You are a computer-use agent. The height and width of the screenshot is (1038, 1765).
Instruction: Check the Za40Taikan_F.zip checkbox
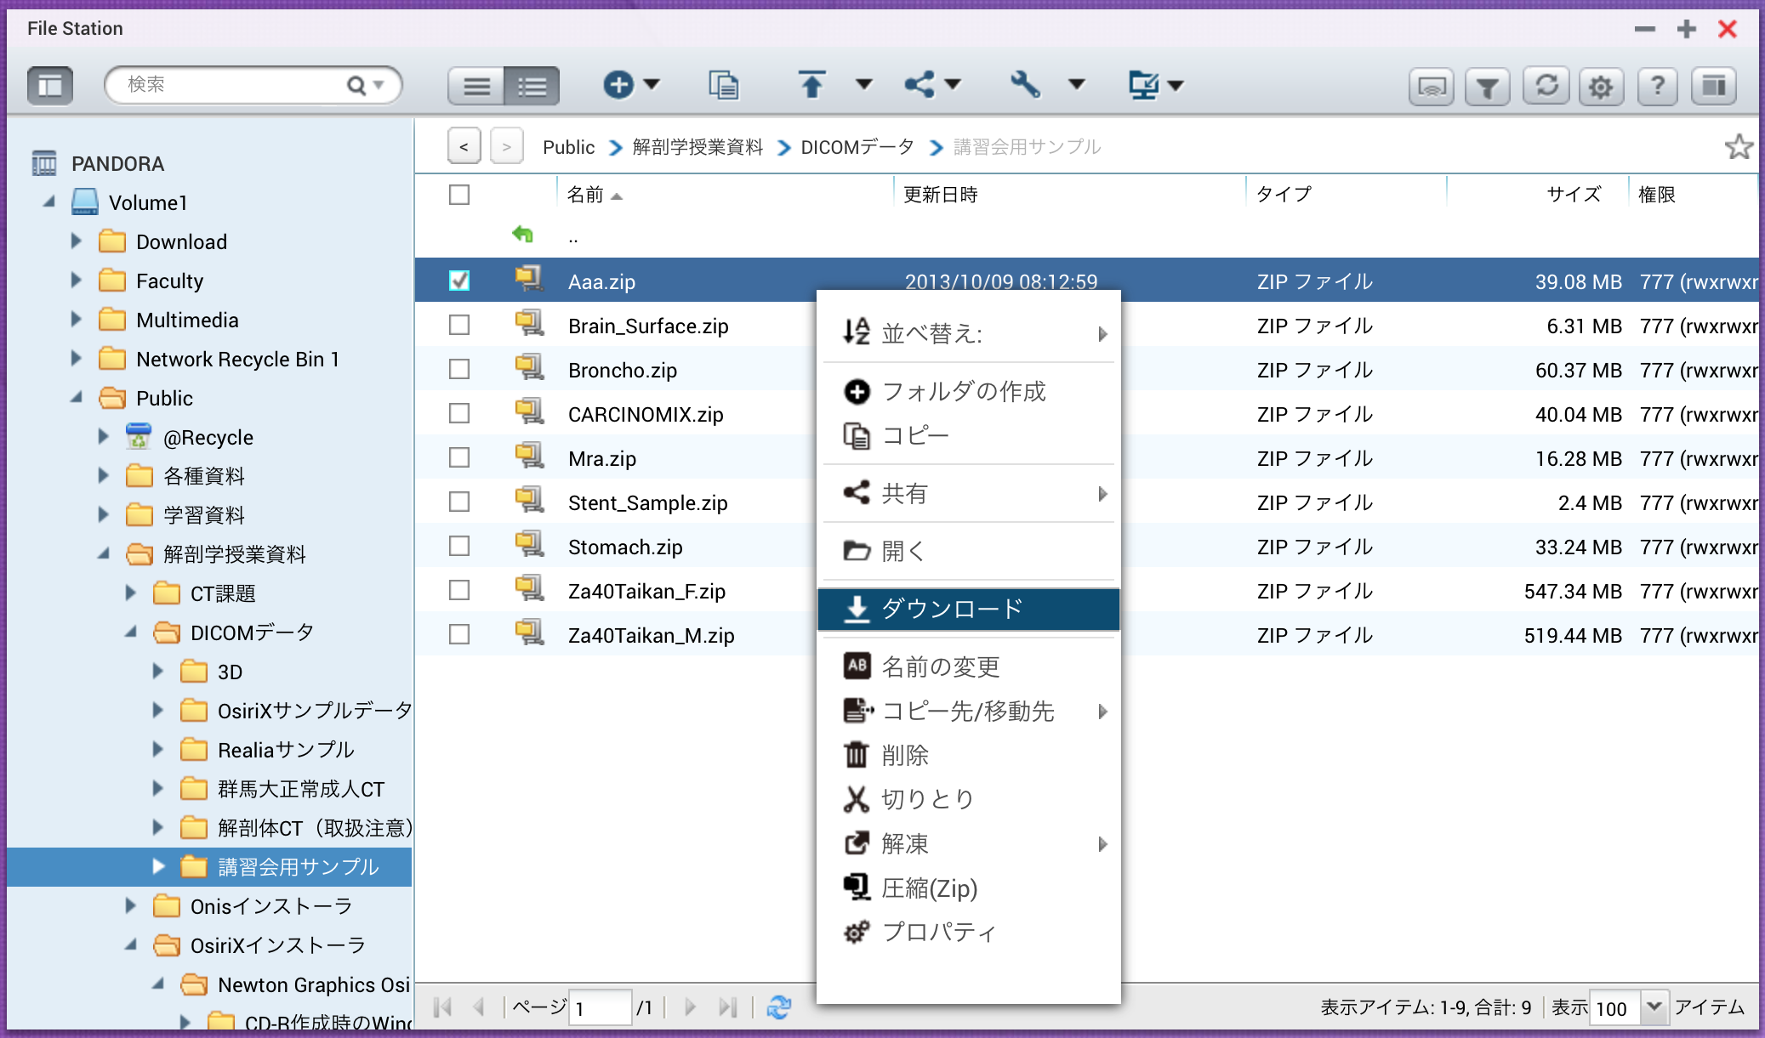click(459, 590)
